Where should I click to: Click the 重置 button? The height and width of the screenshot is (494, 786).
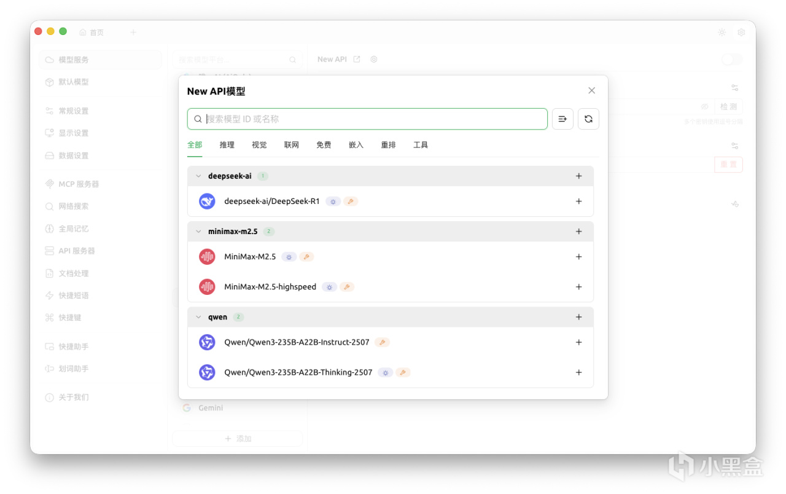point(728,165)
